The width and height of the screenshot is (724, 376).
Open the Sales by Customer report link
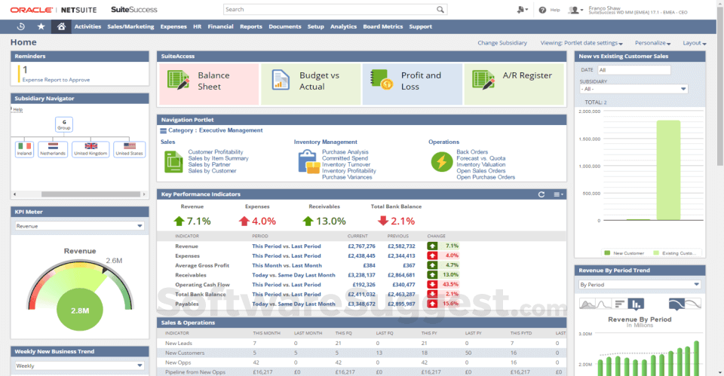tap(212, 171)
